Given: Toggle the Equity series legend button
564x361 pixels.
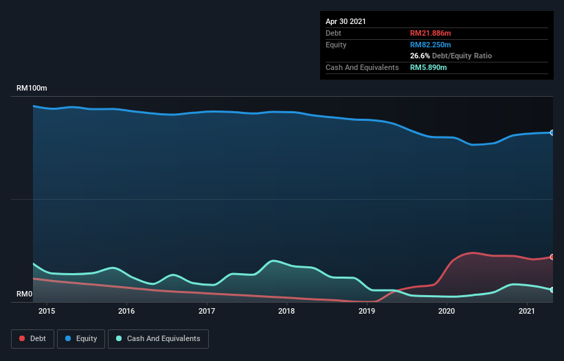Looking at the screenshot, I should 80,338.
